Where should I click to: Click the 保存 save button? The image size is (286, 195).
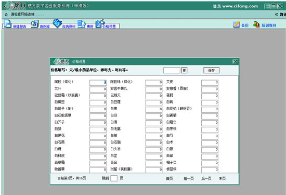(212, 70)
